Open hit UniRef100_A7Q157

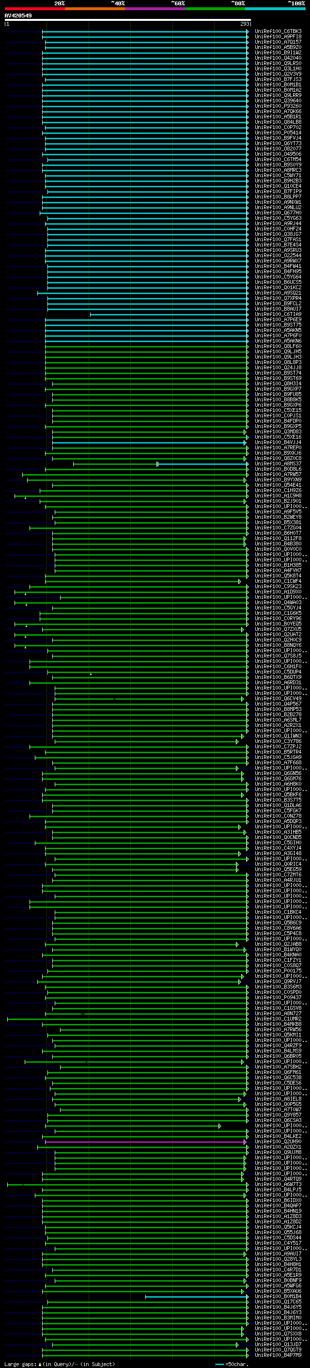(x=278, y=42)
